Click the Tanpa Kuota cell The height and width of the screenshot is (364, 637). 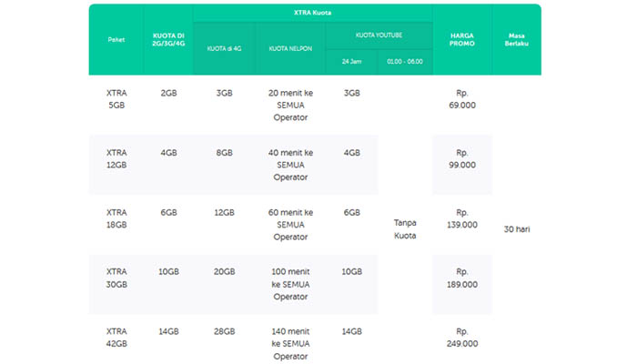[404, 228]
